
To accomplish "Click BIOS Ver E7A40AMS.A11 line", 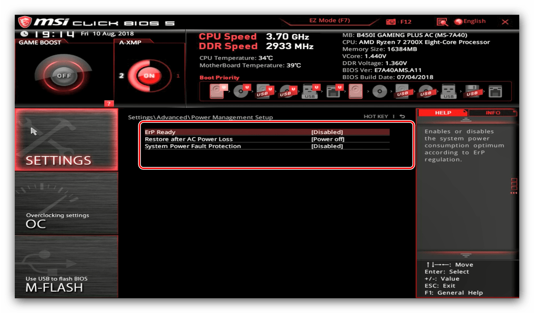I will 382,70.
